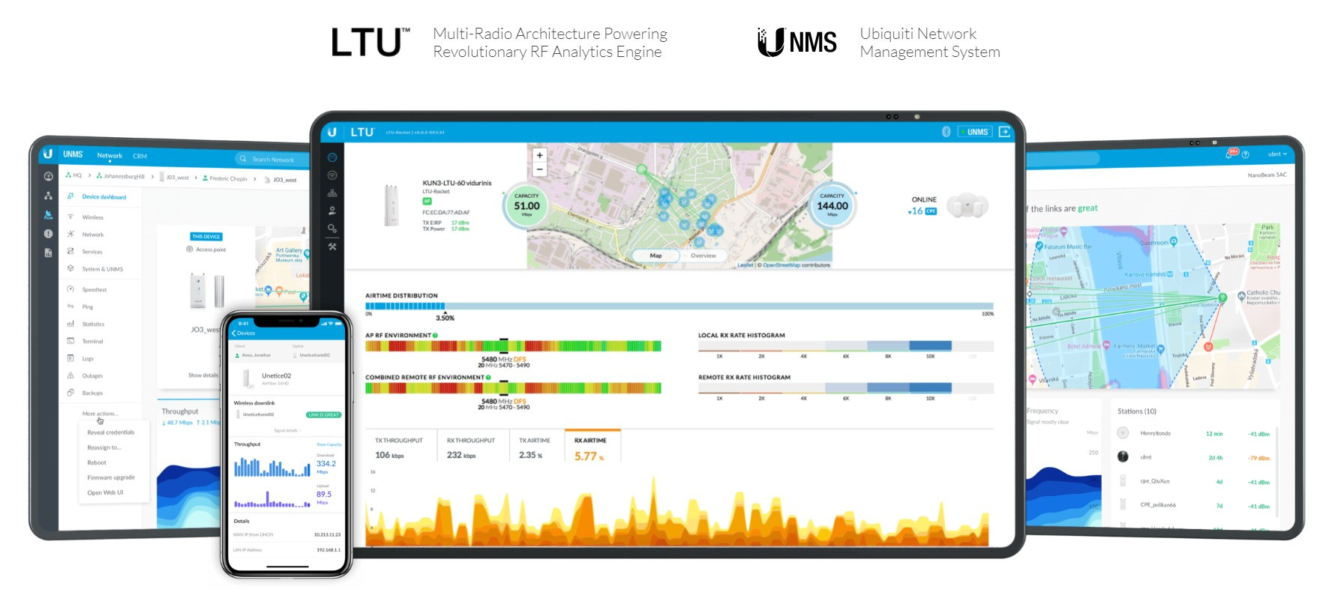Open tools wrench icon in LTU sidebar
The image size is (1341, 595).
point(332,247)
